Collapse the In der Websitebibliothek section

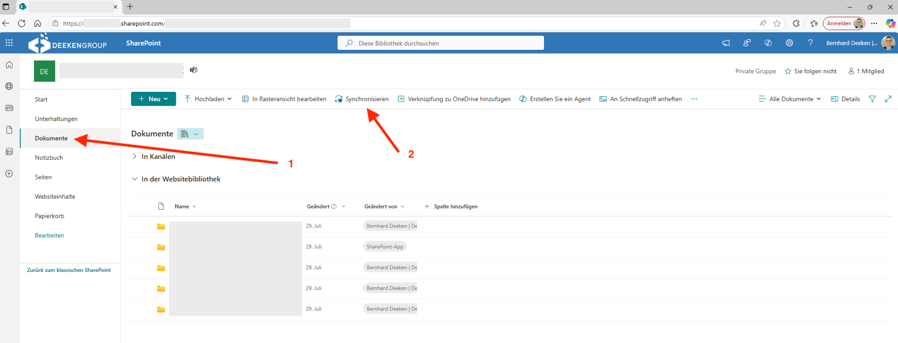click(x=135, y=179)
